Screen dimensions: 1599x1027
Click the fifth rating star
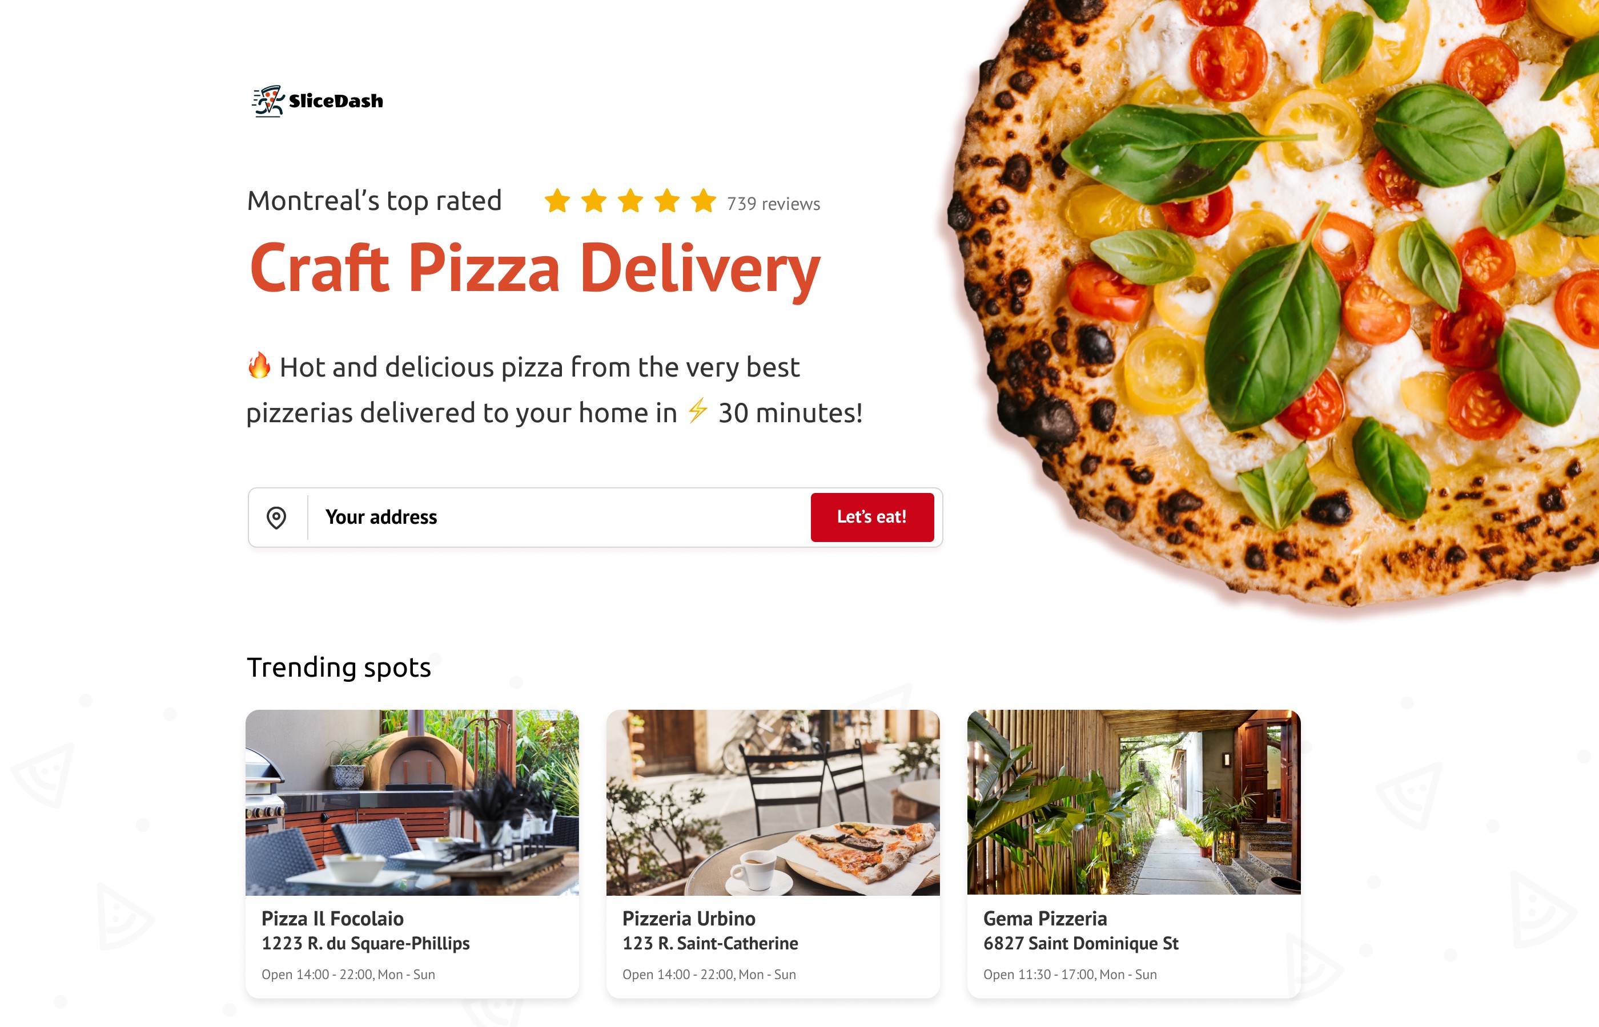pos(704,201)
